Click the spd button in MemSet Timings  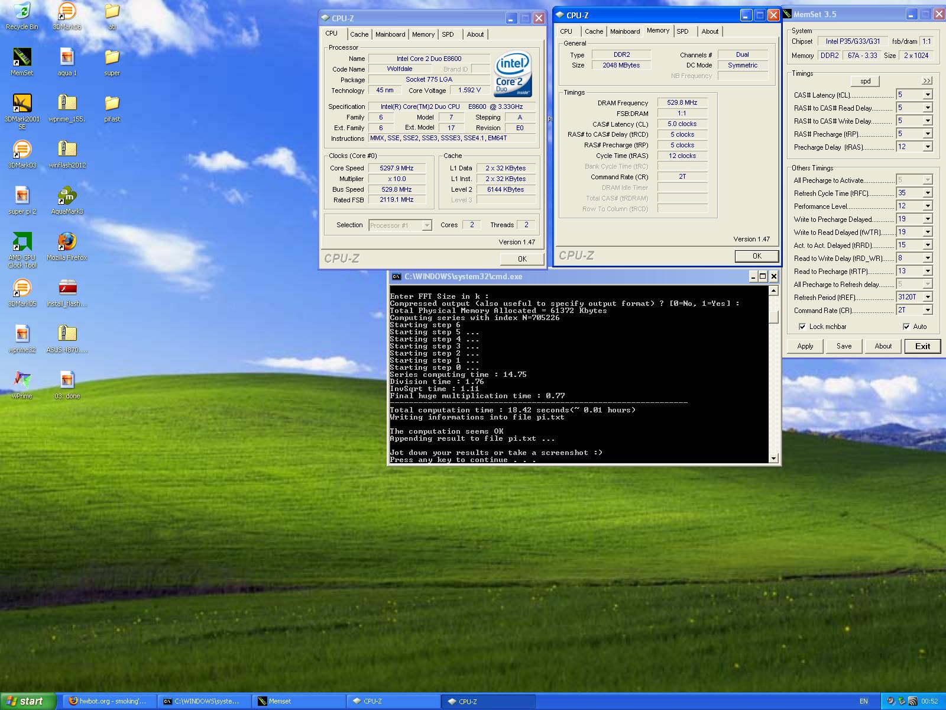click(x=866, y=81)
